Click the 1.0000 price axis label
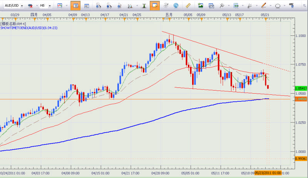This screenshot has height=178, width=308. click(x=301, y=151)
